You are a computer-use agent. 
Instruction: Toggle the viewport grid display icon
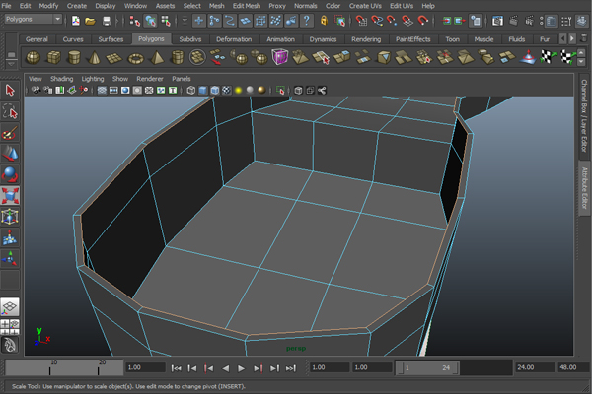102,90
